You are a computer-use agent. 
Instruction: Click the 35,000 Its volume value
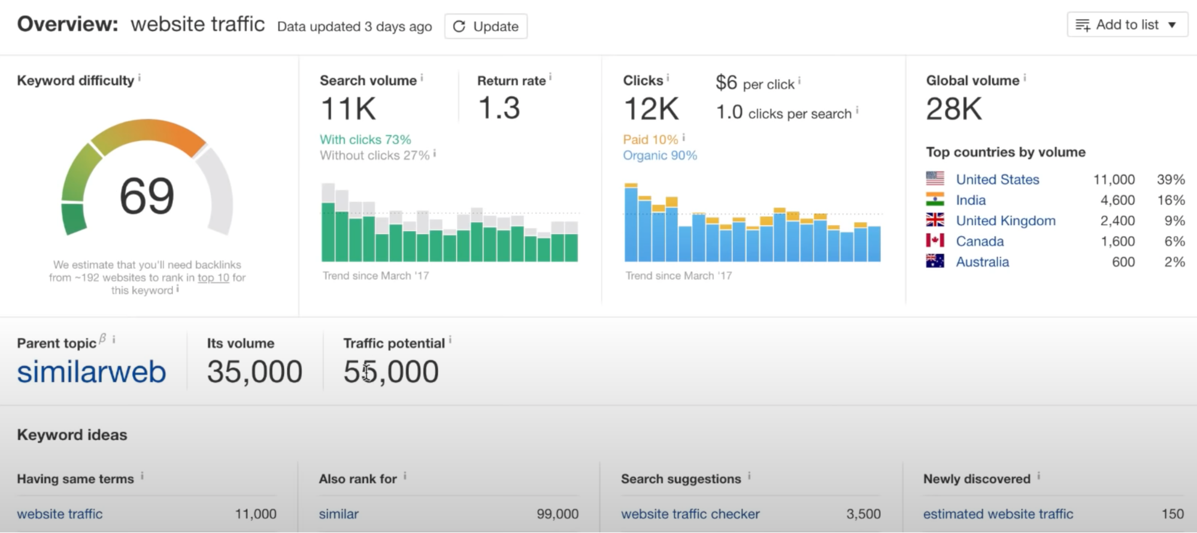tap(255, 372)
